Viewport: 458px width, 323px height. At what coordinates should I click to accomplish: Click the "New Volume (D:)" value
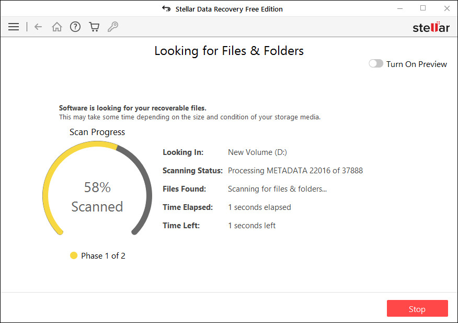[257, 152]
